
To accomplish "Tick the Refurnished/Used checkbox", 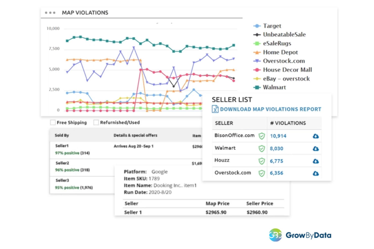I will point(96,122).
